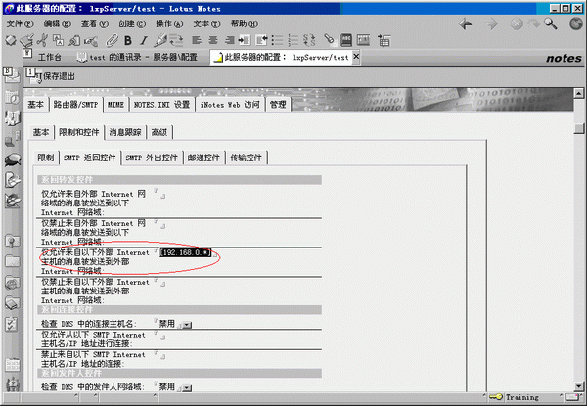Viewport: 587px width, 406px height.
Task: Click the Training location in status bar
Action: pyautogui.click(x=524, y=398)
